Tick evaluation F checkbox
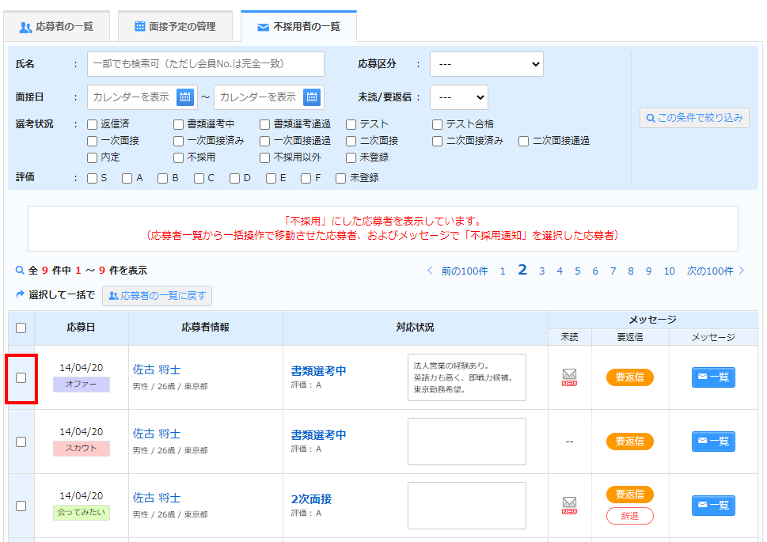The height and width of the screenshot is (542, 767). [306, 179]
